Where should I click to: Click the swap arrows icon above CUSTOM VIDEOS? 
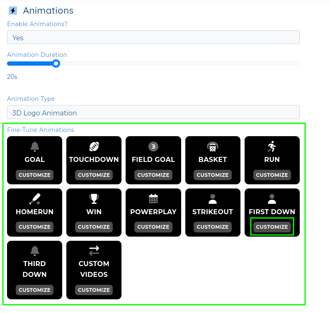click(94, 251)
